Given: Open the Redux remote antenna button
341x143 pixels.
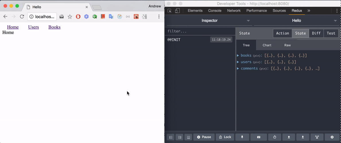Looking at the screenshot, I should click(317, 137).
